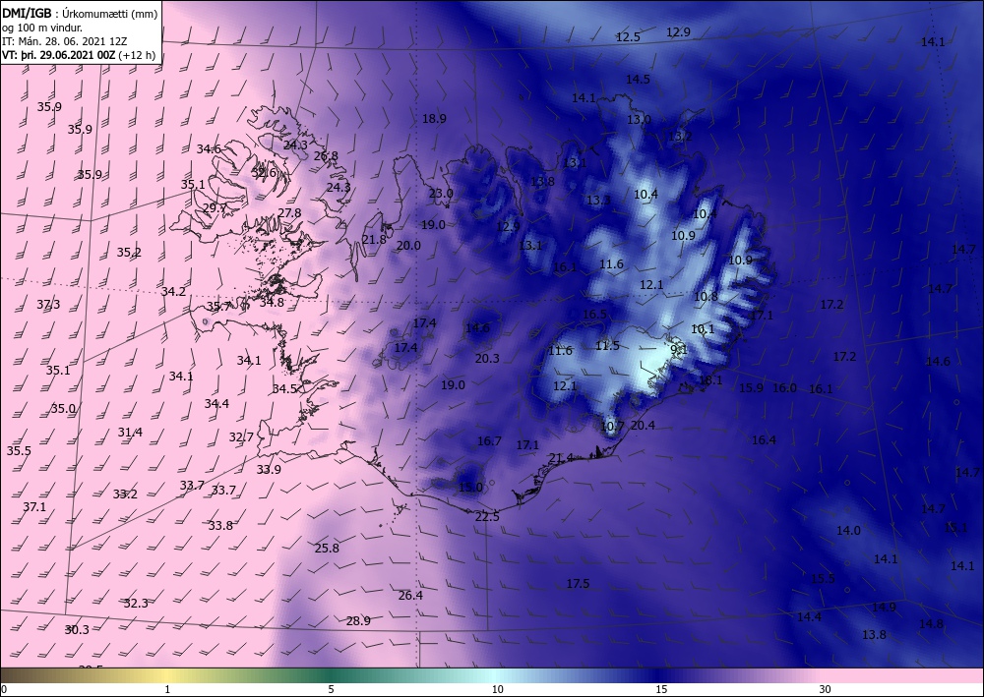Click the map value 37.1
Screen dimensions: 984x697
pyautogui.click(x=34, y=506)
